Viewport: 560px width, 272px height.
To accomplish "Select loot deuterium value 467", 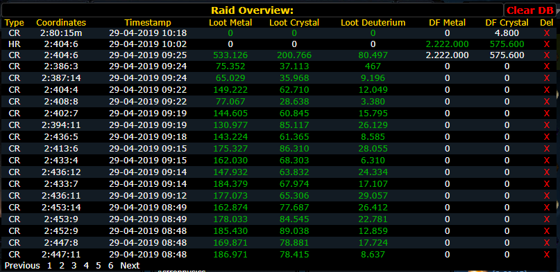I will [x=373, y=66].
